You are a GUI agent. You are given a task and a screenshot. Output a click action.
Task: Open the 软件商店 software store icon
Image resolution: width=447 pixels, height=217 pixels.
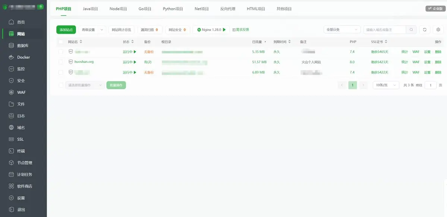(11, 186)
